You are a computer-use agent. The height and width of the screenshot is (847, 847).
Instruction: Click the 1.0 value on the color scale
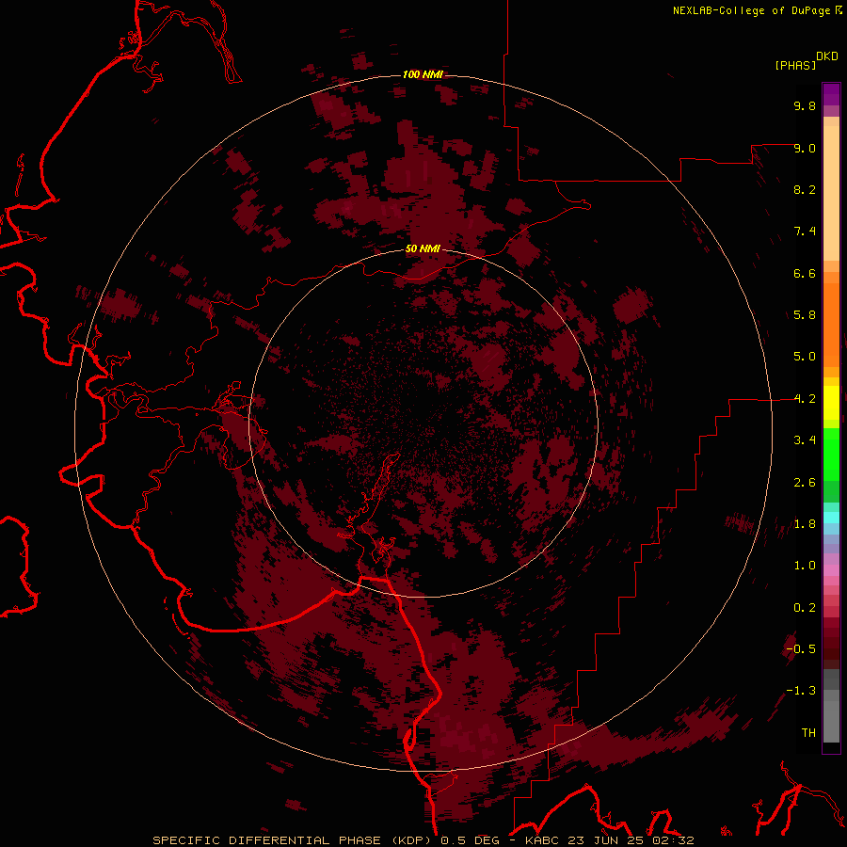(x=805, y=566)
